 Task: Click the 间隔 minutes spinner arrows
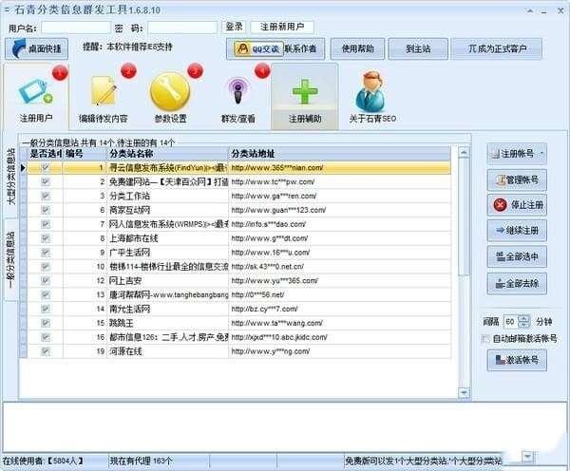tap(523, 321)
